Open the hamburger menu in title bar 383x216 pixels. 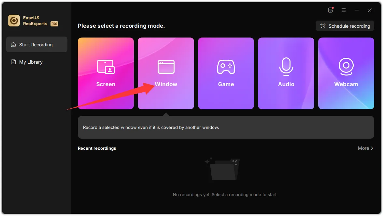pyautogui.click(x=344, y=10)
